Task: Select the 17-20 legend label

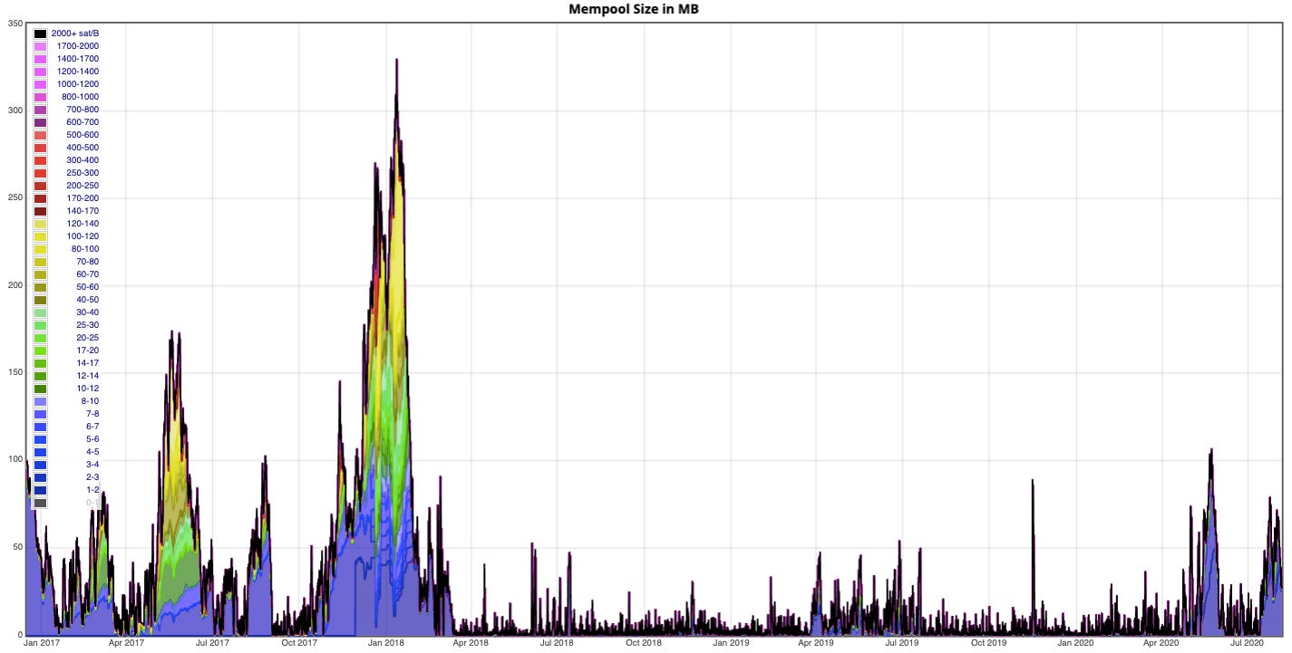Action: 88,351
